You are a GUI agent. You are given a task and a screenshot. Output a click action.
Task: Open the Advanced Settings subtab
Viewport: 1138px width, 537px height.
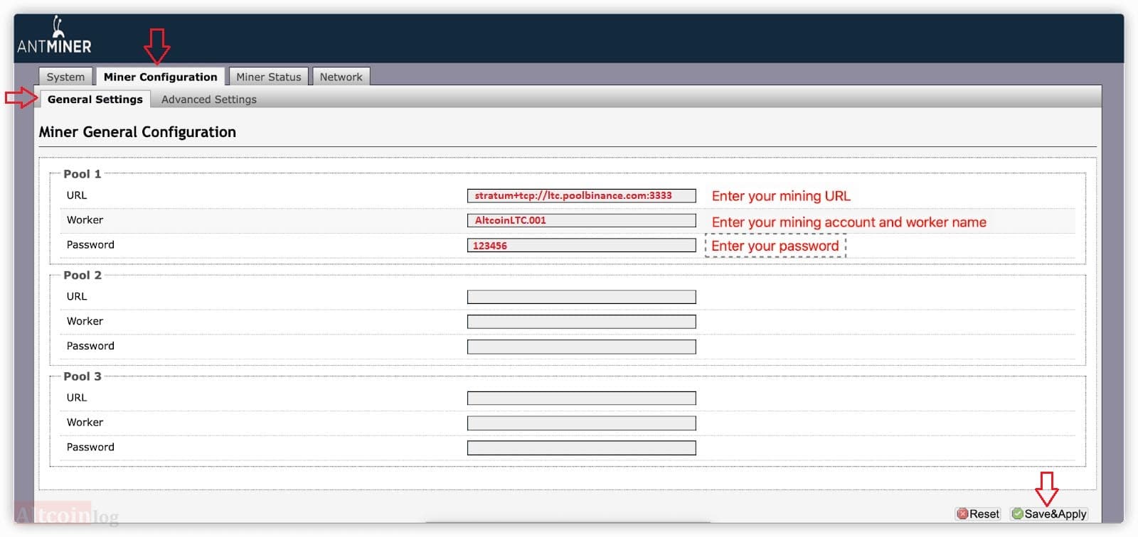click(x=208, y=99)
